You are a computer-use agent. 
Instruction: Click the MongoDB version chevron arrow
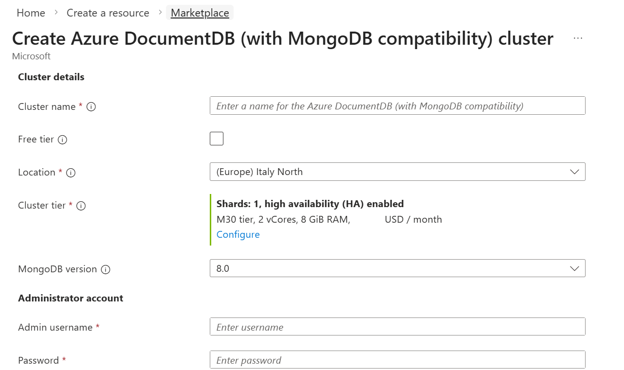tap(574, 268)
